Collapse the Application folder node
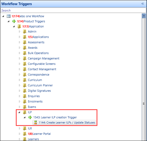 pyautogui.click(x=14, y=26)
